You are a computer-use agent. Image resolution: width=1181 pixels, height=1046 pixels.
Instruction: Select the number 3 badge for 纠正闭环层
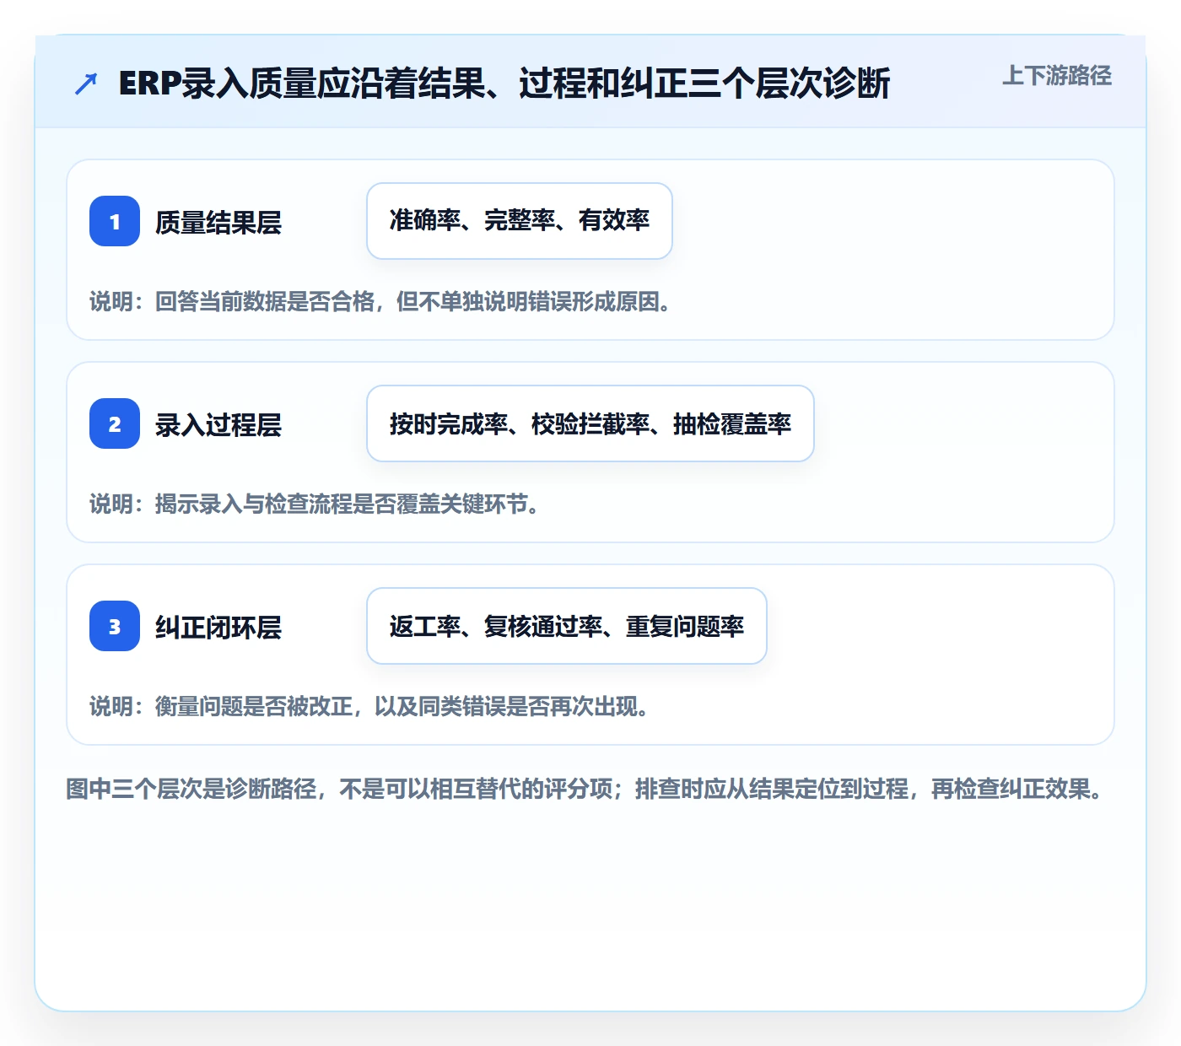tap(115, 626)
